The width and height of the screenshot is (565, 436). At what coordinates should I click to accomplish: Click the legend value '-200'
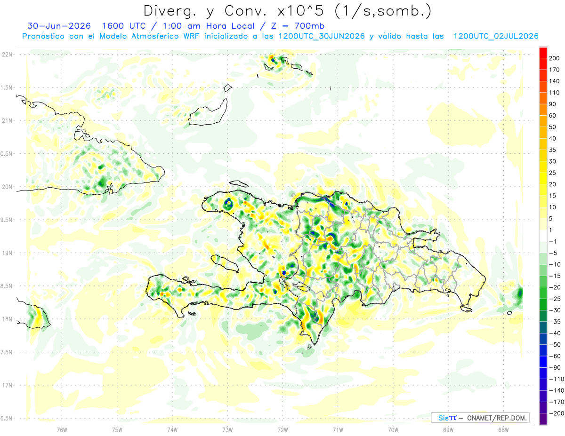(557, 413)
